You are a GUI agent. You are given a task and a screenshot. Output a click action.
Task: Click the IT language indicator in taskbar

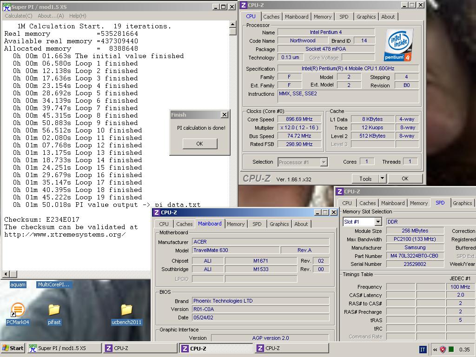coord(423,350)
